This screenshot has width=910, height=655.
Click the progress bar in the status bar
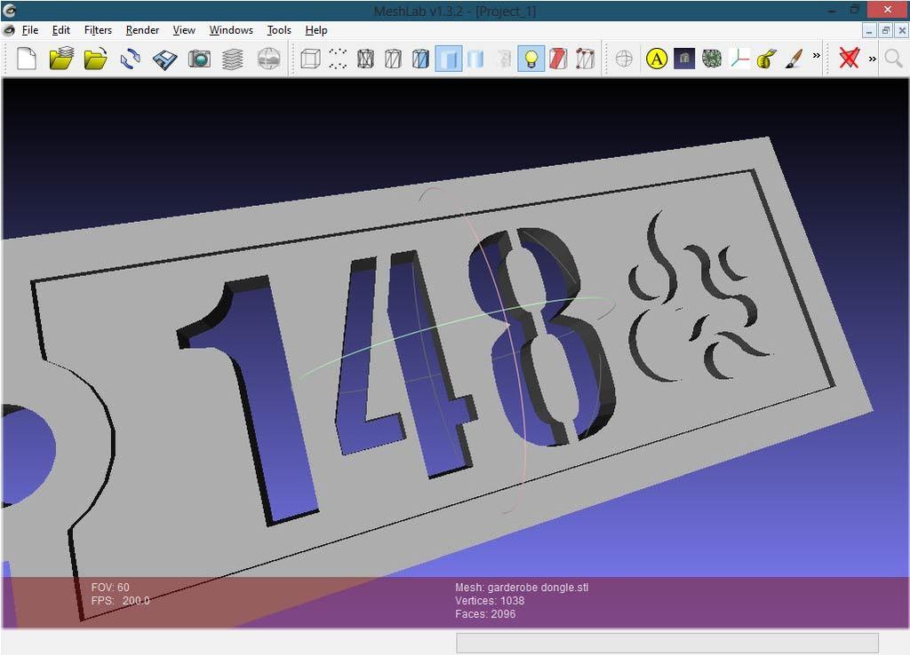click(667, 643)
